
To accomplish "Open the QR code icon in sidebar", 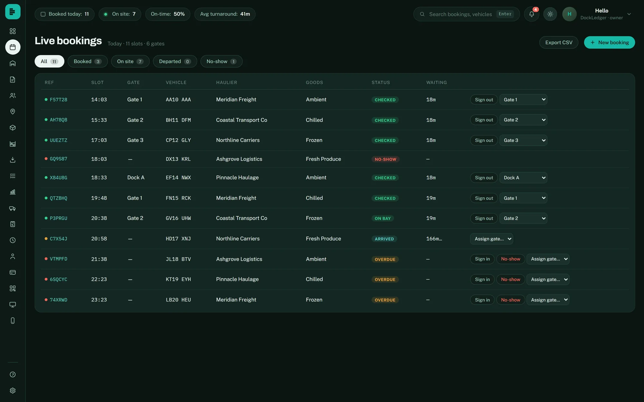I will pyautogui.click(x=13, y=288).
